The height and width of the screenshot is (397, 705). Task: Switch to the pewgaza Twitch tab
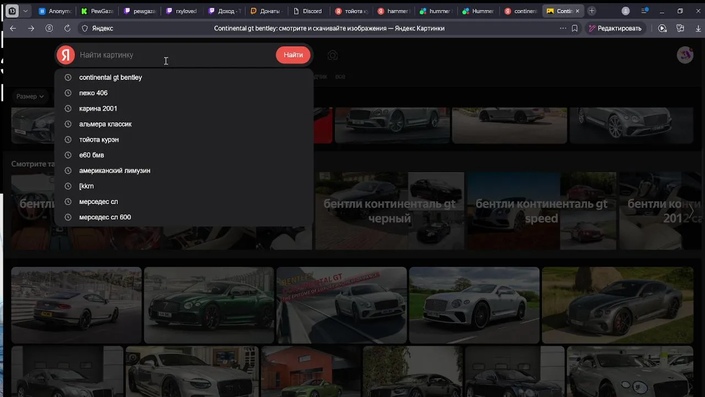[139, 11]
